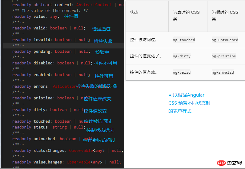Screen dimensions: 245x169
Task: Click 'string' type in the status line
Action: 59,127
